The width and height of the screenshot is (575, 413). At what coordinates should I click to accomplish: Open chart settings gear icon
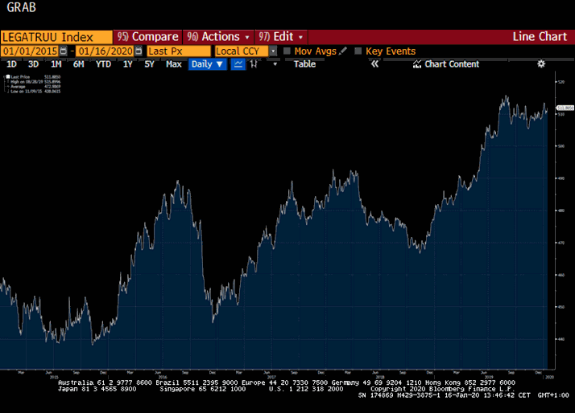[541, 64]
